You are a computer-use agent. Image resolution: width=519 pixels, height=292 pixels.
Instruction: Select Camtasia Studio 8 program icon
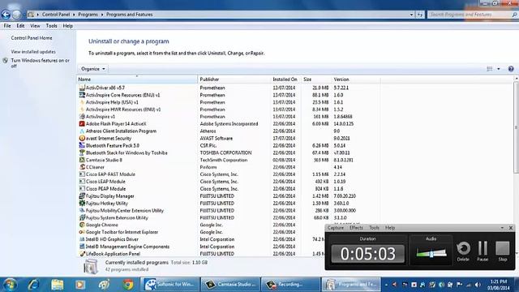pos(82,160)
